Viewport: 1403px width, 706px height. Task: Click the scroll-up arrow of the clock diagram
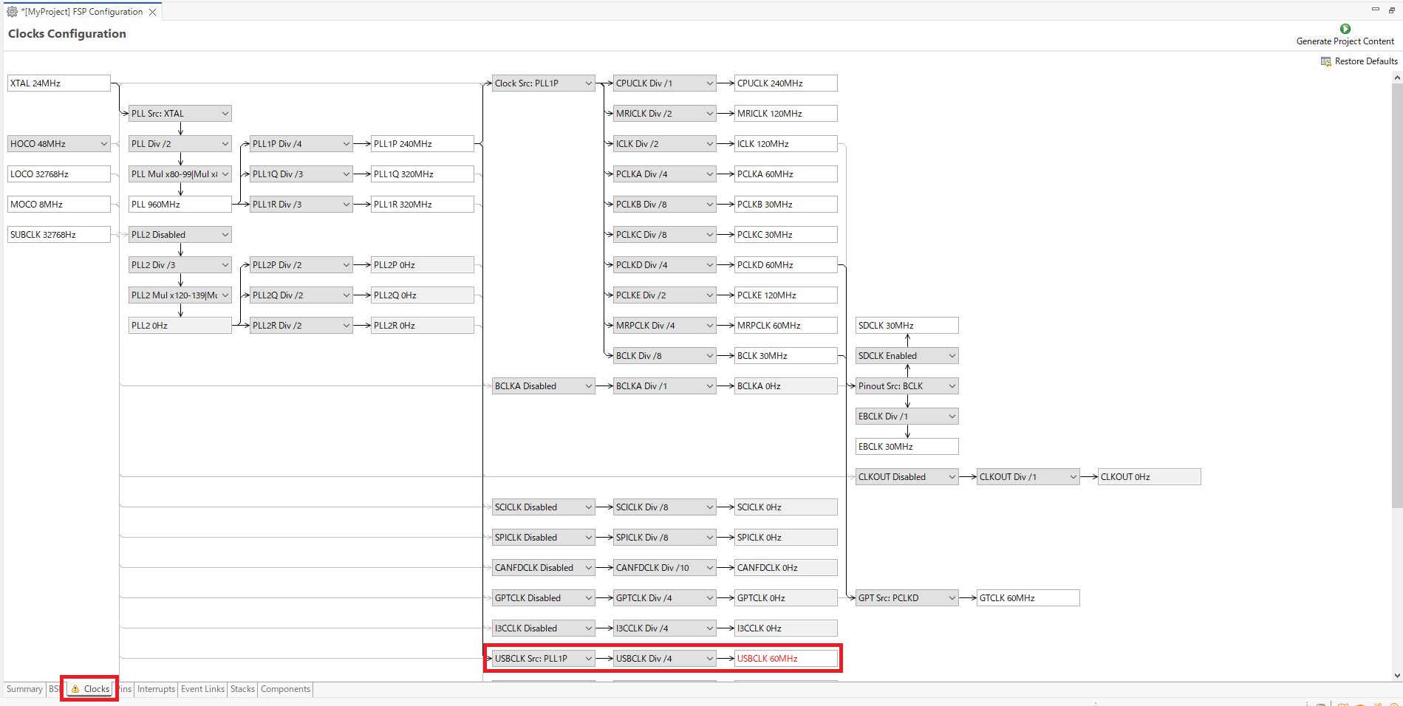coord(1397,78)
